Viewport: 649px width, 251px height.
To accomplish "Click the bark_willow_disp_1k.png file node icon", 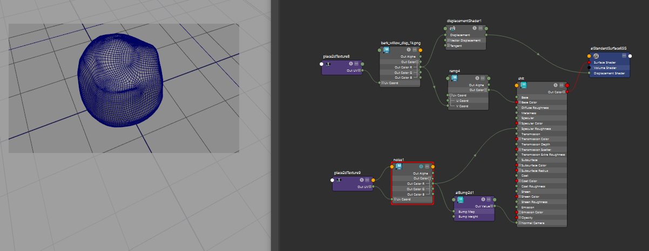I will click(x=386, y=50).
